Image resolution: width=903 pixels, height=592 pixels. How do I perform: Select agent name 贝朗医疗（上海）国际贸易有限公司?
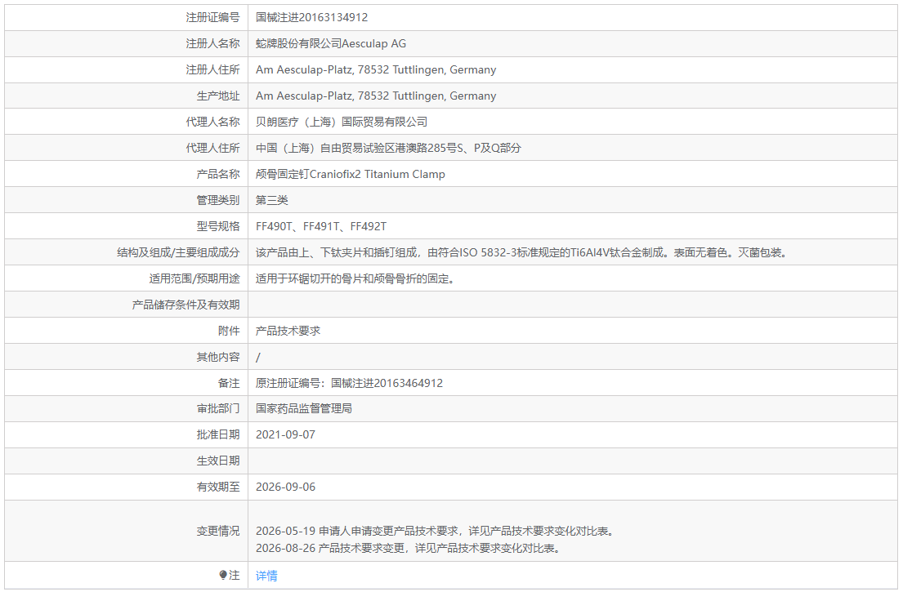342,122
